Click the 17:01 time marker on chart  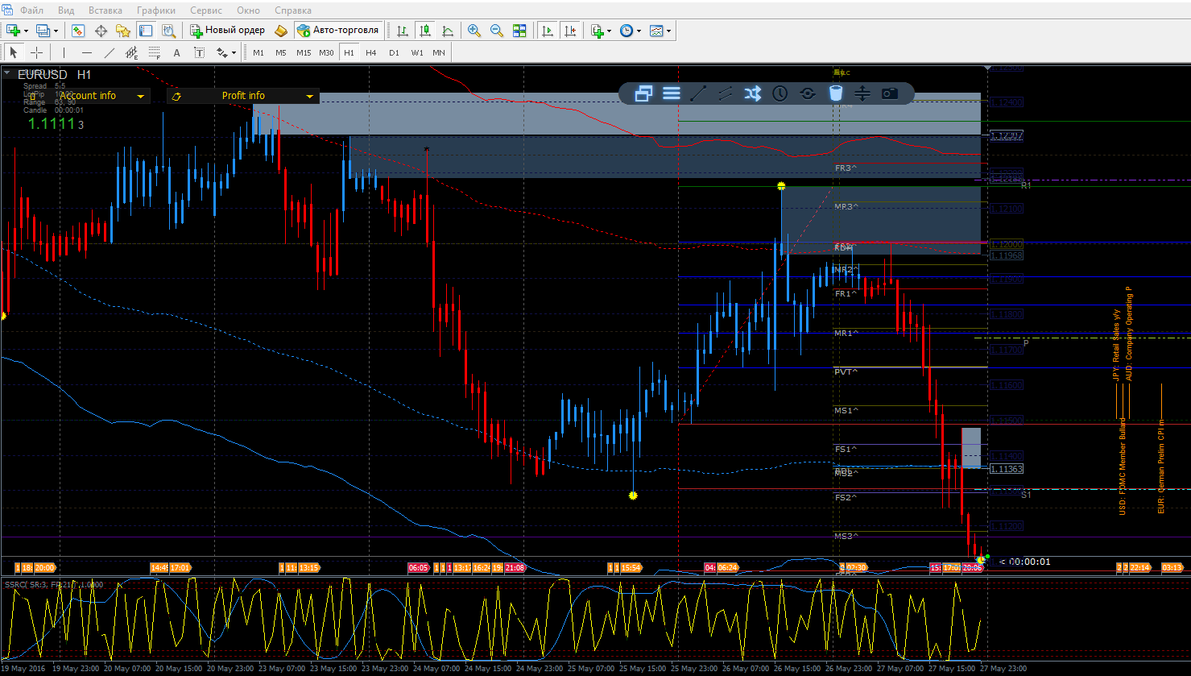pos(180,568)
